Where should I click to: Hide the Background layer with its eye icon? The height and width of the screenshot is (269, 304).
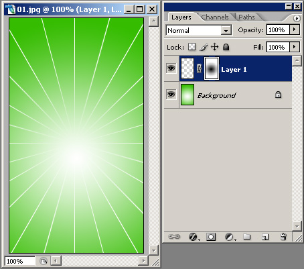point(171,95)
